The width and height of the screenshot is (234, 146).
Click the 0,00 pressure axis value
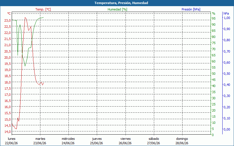point(227,129)
